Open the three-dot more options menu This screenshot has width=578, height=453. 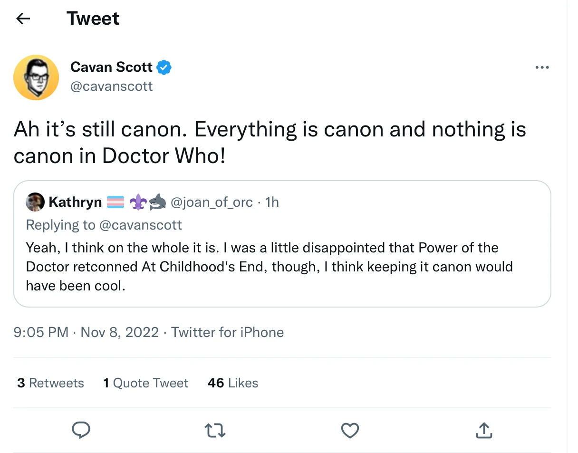(x=542, y=67)
